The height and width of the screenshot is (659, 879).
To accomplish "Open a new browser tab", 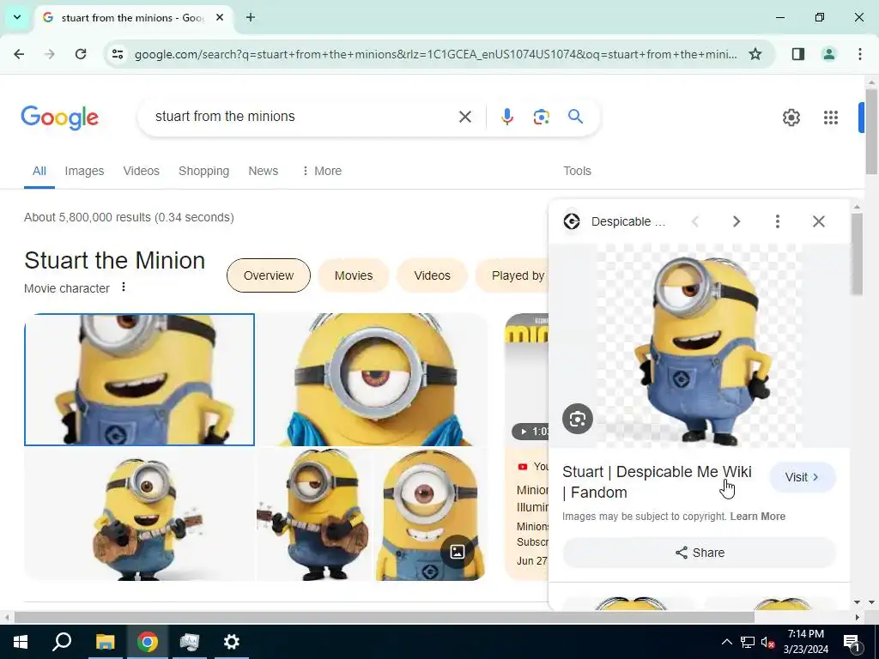I will pos(251,17).
